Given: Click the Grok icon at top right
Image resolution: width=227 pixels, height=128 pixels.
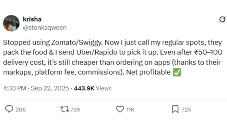Looking at the screenshot, I should [222, 19].
